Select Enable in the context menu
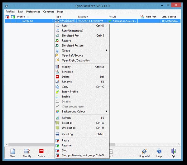This screenshot has height=165, width=187. click(66, 97)
